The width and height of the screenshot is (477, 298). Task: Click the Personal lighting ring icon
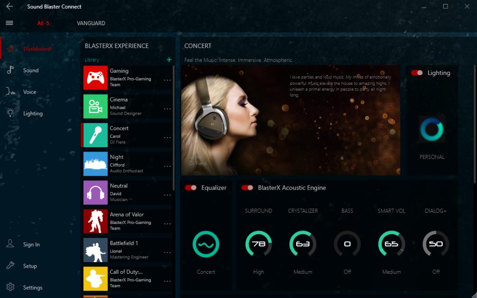[432, 129]
